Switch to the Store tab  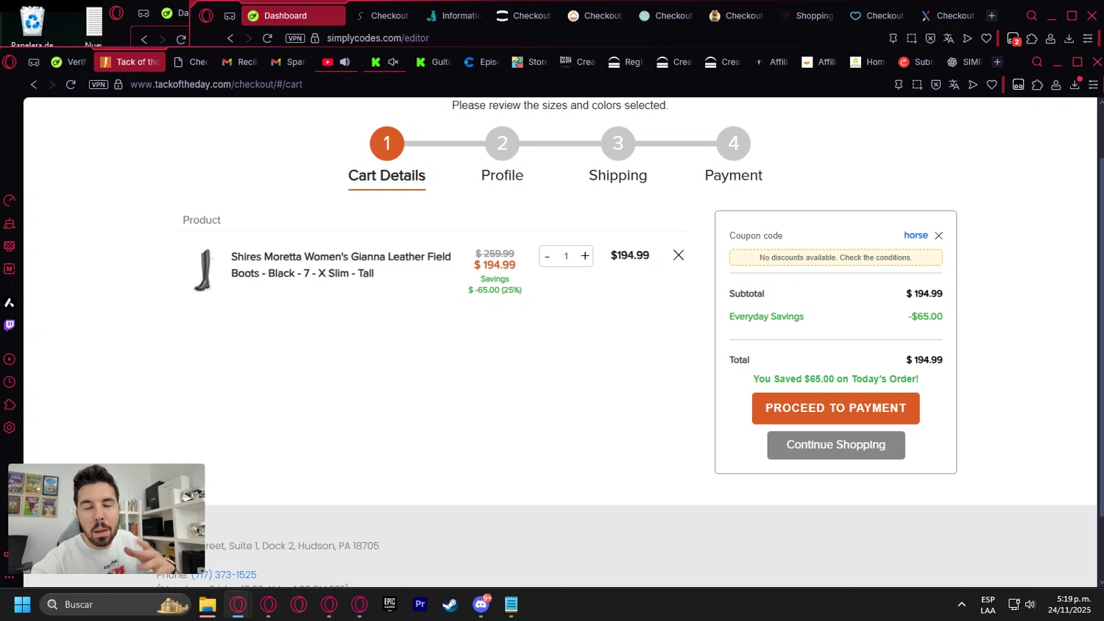(529, 62)
